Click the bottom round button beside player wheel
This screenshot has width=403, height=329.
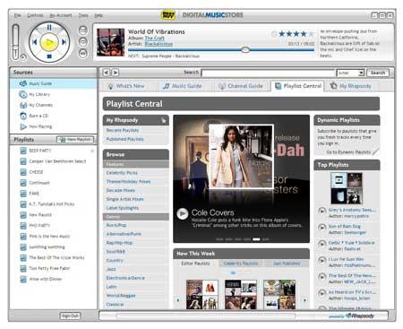point(83,53)
